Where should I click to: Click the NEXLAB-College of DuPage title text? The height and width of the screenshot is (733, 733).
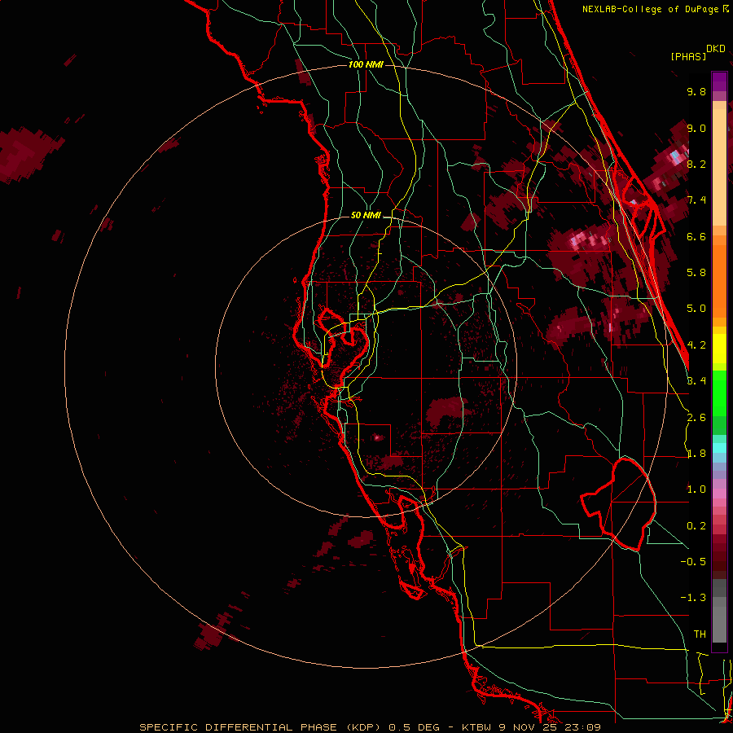650,9
